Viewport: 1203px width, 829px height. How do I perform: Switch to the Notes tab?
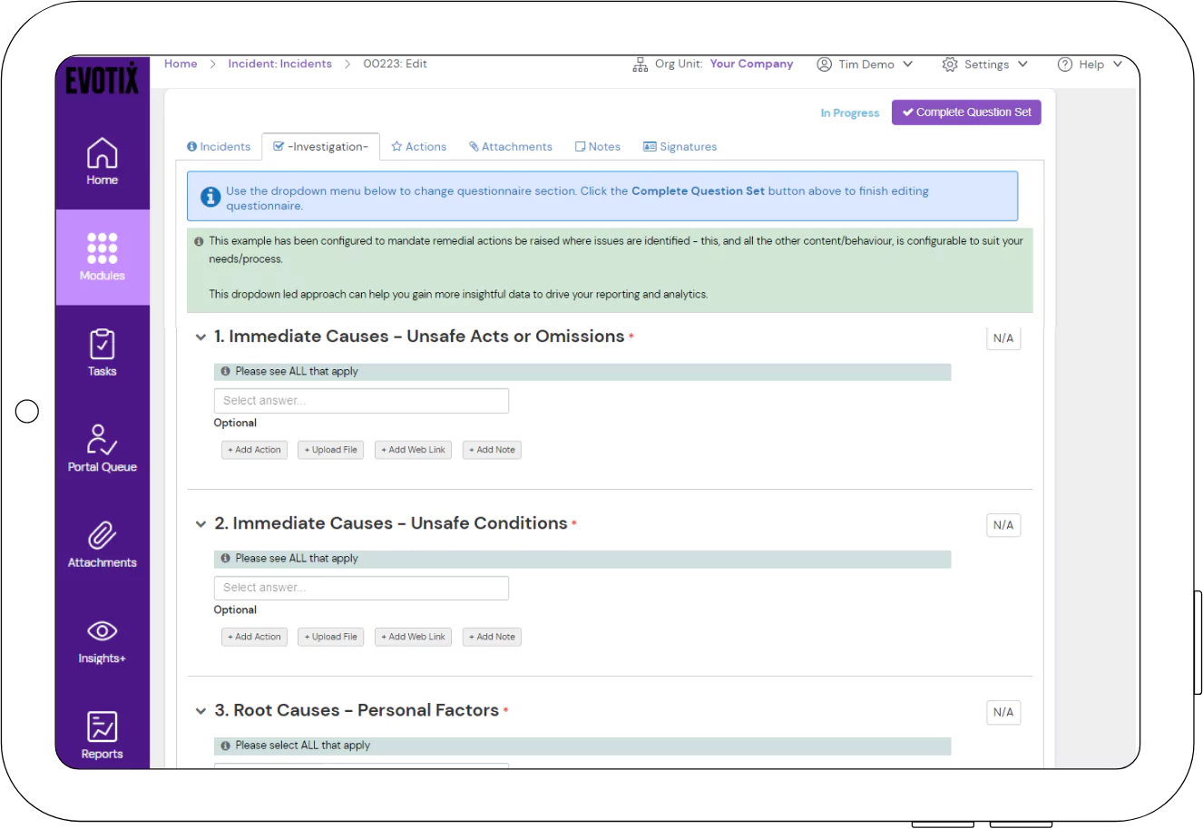tap(598, 147)
